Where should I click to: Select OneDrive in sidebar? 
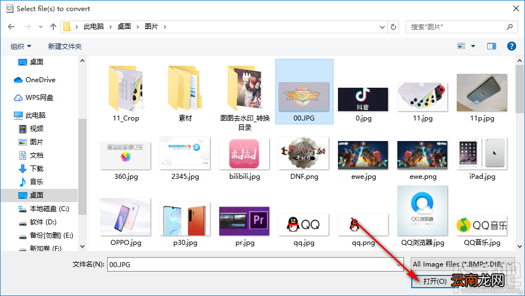tap(34, 80)
